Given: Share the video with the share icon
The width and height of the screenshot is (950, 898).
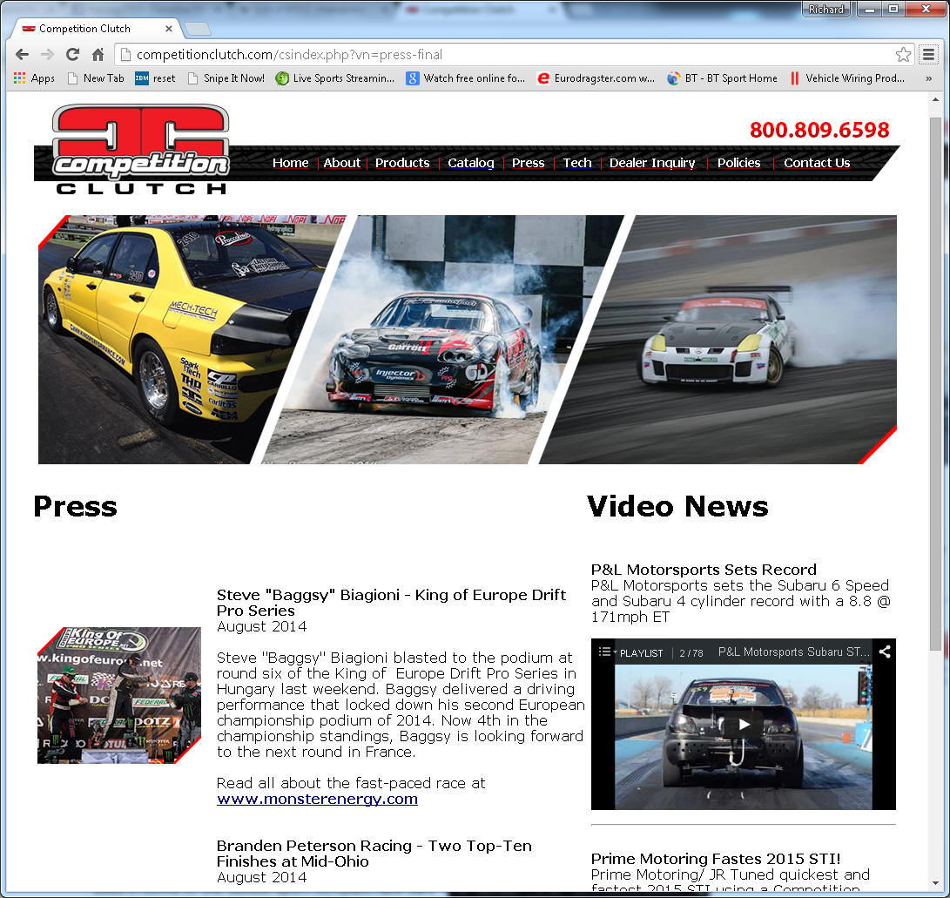Looking at the screenshot, I should (885, 652).
